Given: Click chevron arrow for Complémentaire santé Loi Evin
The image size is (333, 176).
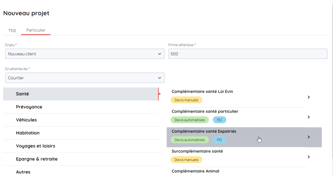Looking at the screenshot, I should 308,97.
